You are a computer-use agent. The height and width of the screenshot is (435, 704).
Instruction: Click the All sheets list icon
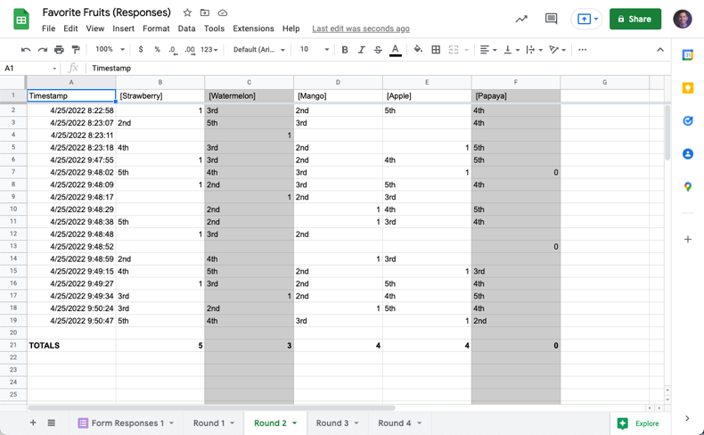pyautogui.click(x=51, y=423)
